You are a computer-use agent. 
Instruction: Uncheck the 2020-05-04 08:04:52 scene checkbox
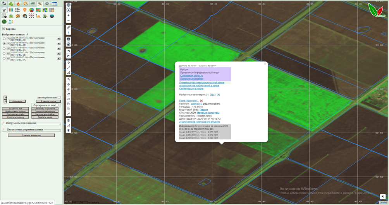coord(8,44)
